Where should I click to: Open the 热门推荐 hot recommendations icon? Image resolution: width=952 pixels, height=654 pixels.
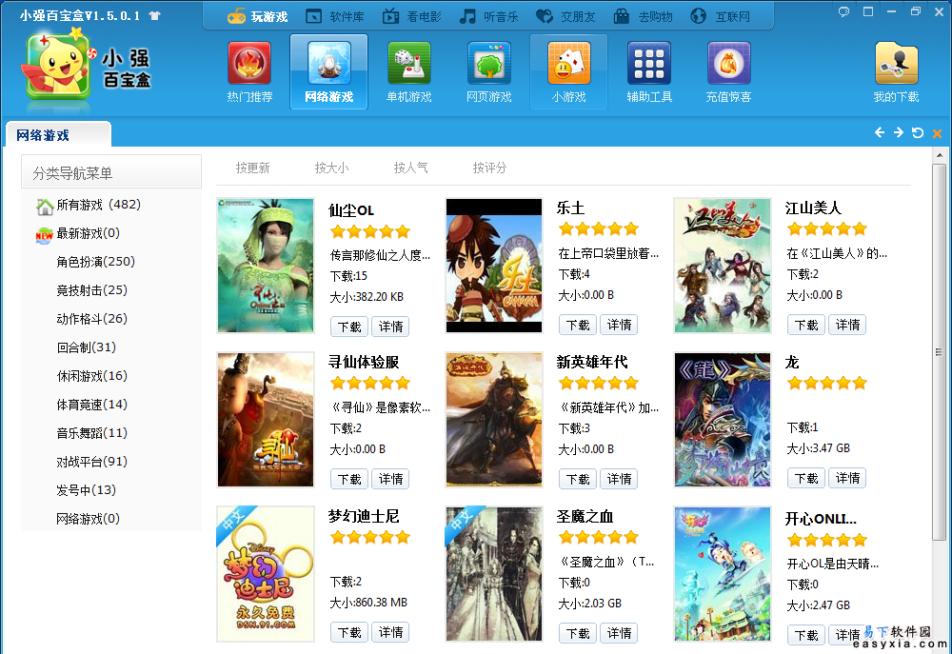point(249,63)
